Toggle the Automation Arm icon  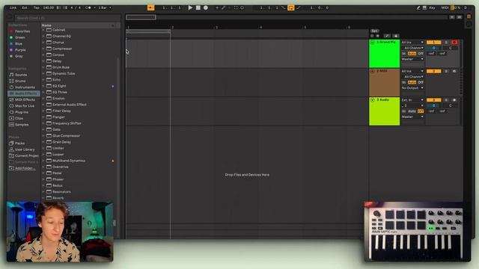tap(224, 7)
